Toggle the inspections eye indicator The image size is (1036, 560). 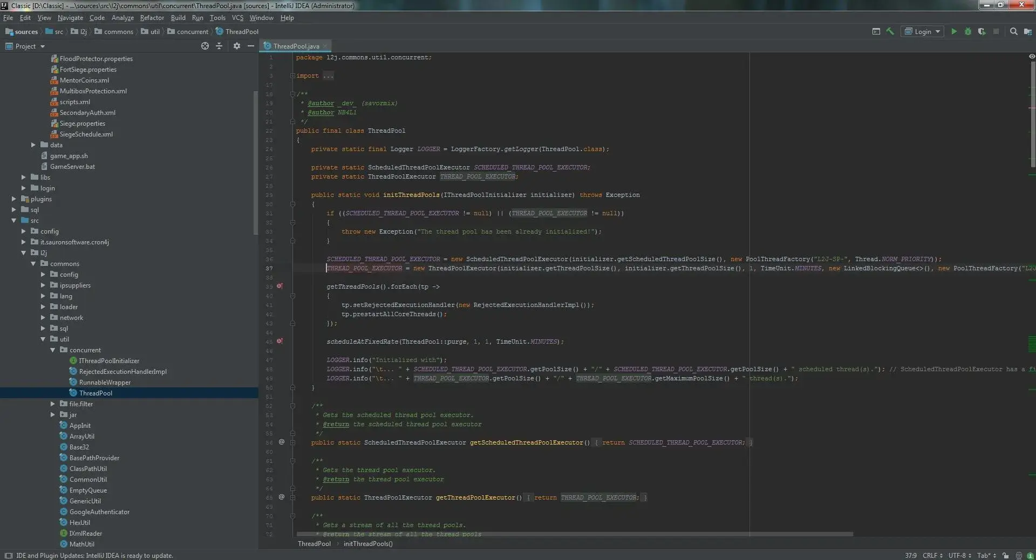point(1032,56)
